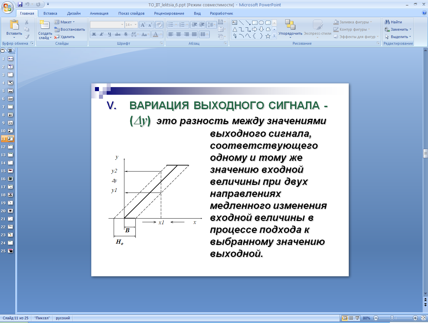Screen dimensions: 428x323
Task: Select the Right Arrow block shape
Action: click(255, 29)
